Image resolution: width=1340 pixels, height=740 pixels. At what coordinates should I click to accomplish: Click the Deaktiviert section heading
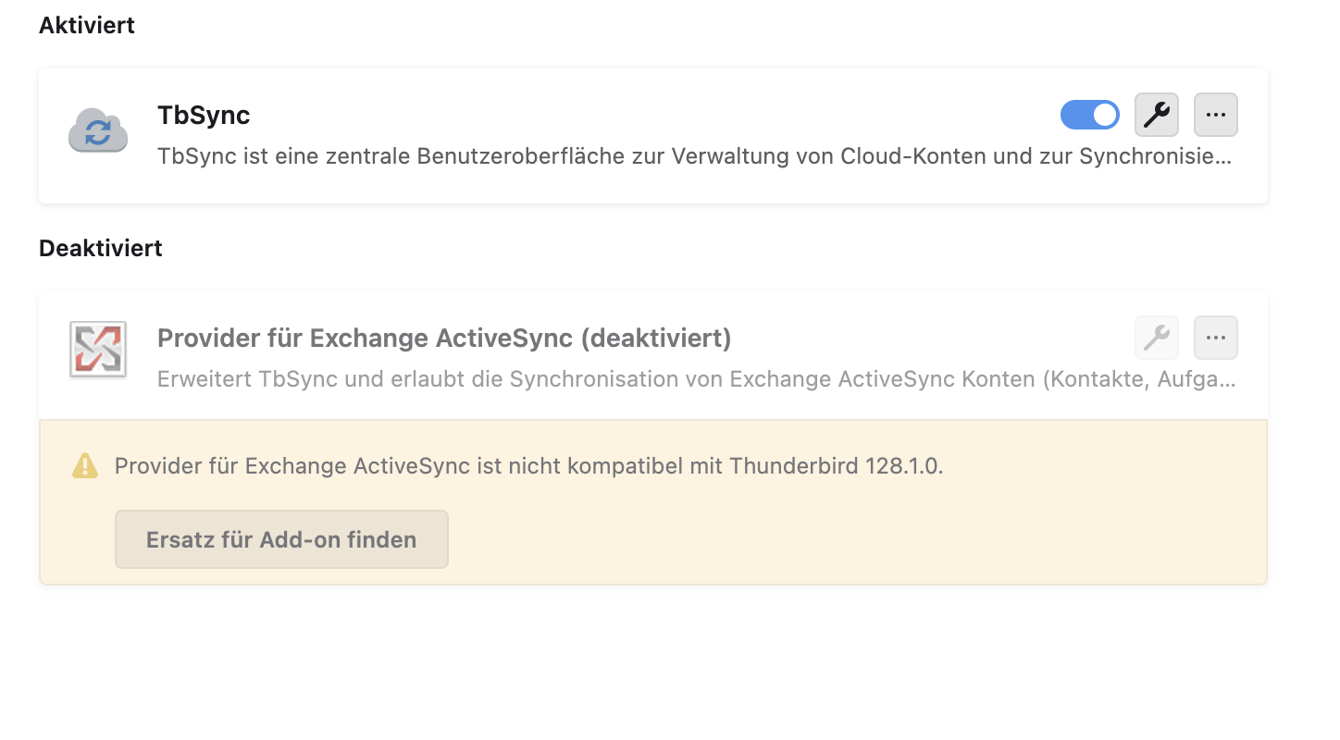(x=101, y=249)
